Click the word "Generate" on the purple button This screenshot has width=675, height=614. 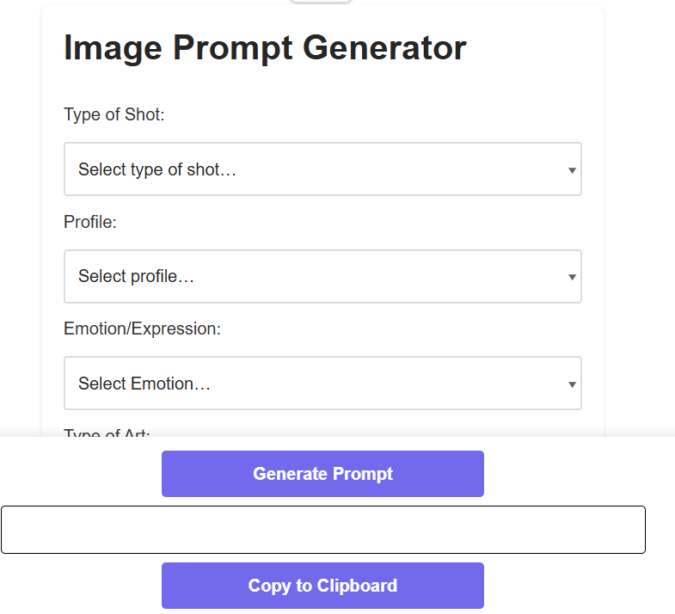click(289, 474)
